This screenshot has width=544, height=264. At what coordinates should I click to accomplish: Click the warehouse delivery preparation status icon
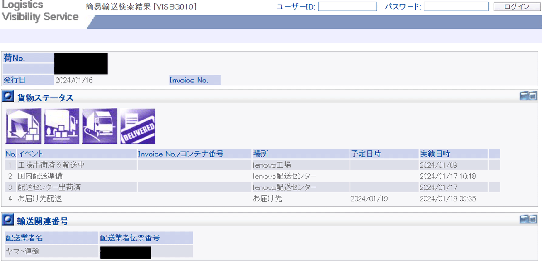[x=62, y=126]
